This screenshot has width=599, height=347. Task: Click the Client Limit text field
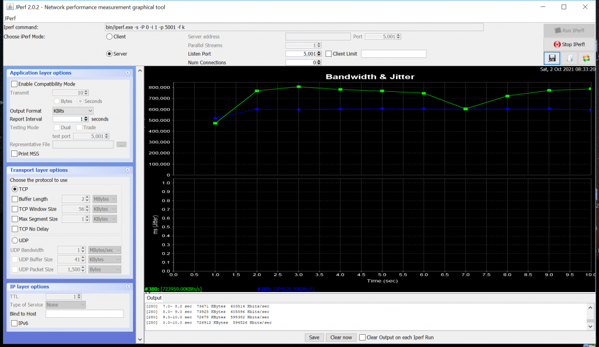(x=394, y=54)
